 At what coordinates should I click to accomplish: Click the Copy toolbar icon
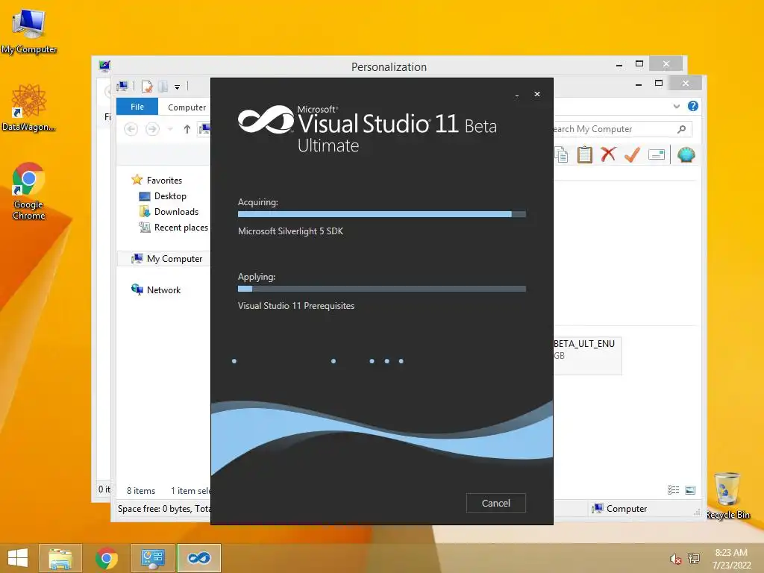561,155
